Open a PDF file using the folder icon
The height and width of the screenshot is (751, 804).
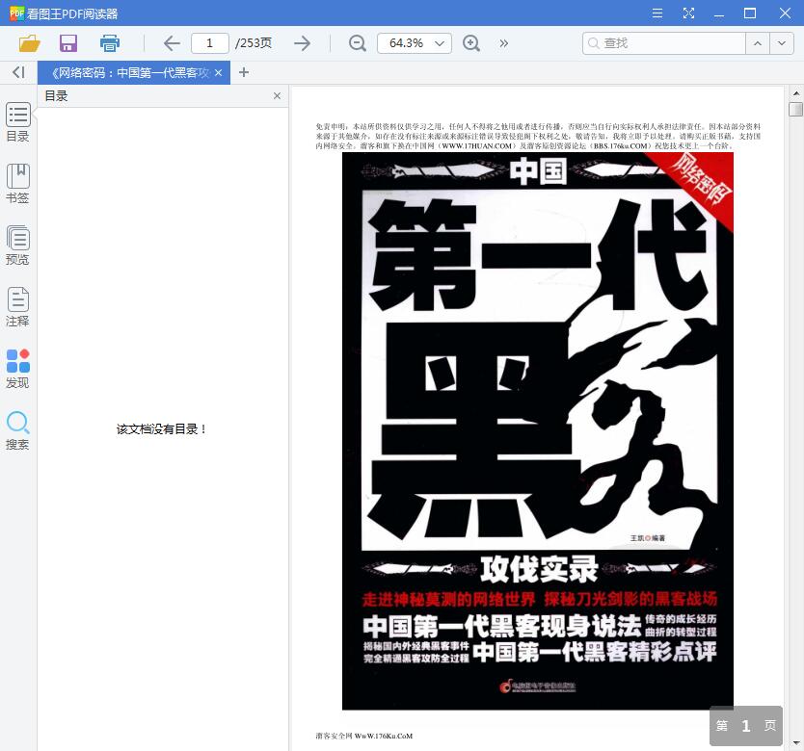coord(29,43)
